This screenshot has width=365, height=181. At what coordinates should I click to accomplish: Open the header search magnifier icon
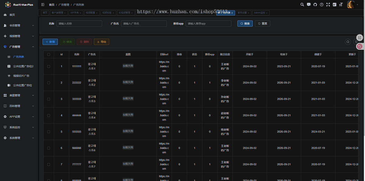302,5
